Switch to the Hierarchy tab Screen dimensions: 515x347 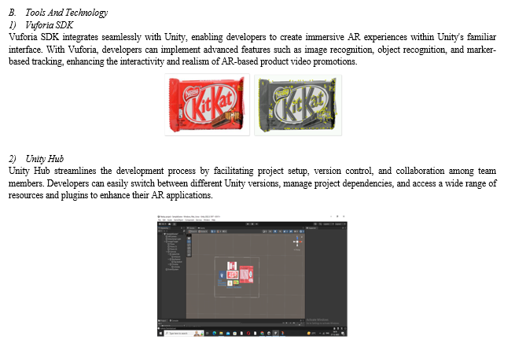pos(164,228)
